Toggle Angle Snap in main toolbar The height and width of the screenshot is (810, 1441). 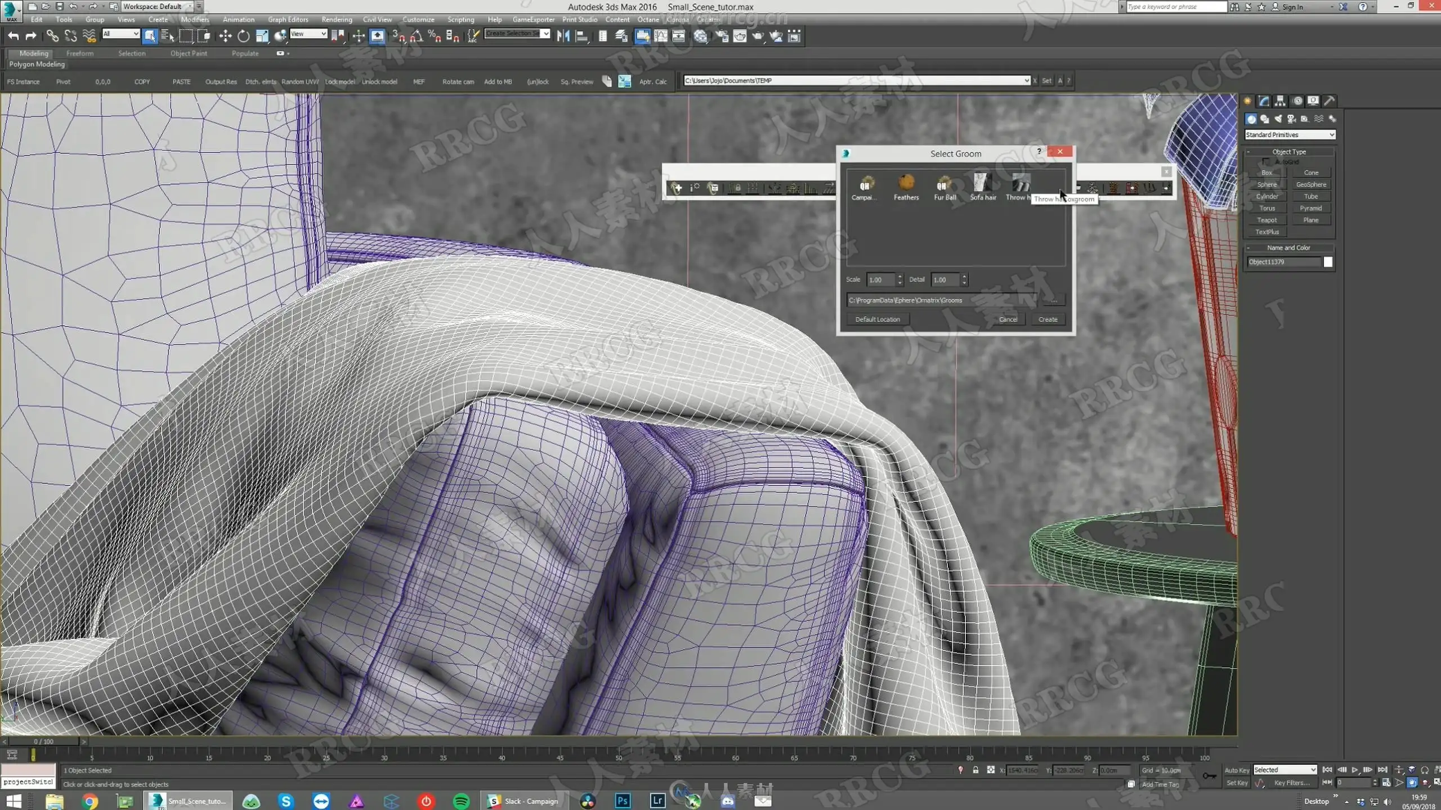[x=416, y=37]
